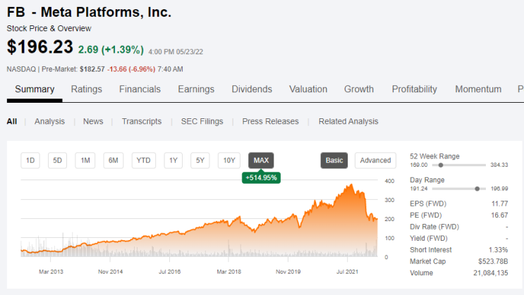
Task: Filter feed by Analysis
Action: [49, 122]
